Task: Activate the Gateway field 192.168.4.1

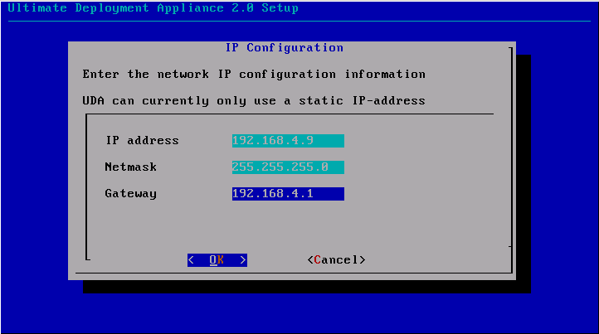Action: [288, 194]
